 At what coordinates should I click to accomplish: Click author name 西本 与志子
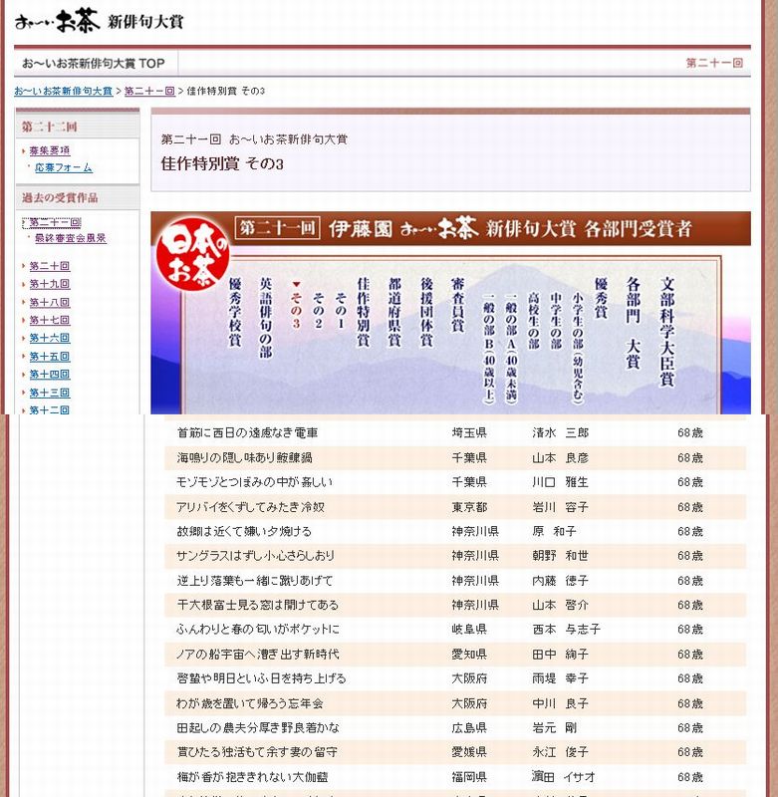[x=566, y=629]
